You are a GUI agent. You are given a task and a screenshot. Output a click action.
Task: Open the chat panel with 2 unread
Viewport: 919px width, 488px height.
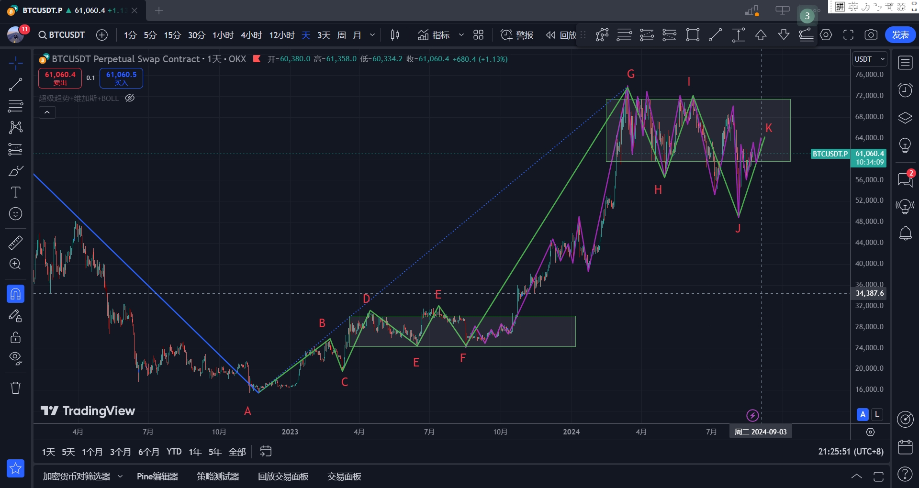905,179
